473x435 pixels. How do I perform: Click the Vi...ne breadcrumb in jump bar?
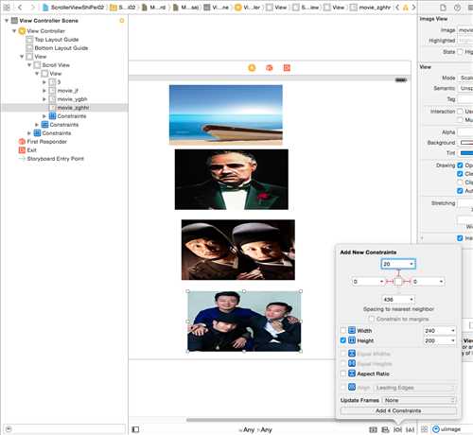[217, 7]
